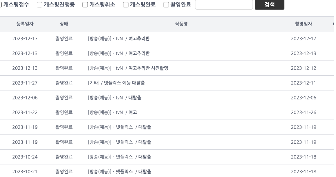The width and height of the screenshot is (336, 177).
Task: Click 촬영완료 status in the 2023-11-22 row
Action: pos(64,112)
